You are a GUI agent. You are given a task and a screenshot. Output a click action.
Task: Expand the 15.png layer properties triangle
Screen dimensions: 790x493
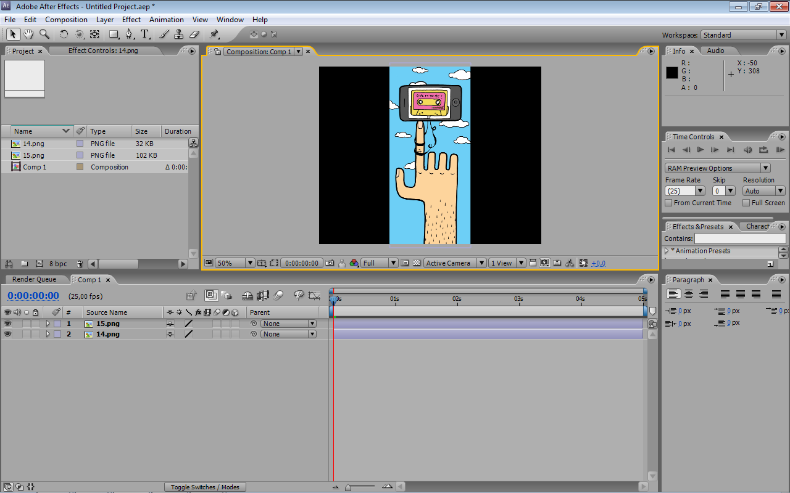pyautogui.click(x=48, y=324)
